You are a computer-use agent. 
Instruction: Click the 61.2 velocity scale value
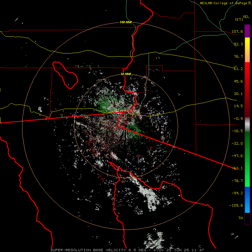point(238,69)
